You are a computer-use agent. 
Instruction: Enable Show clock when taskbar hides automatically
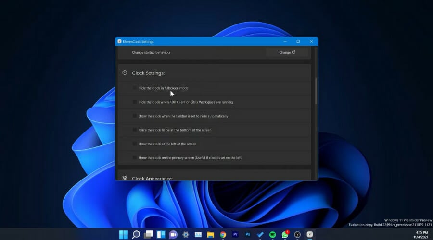(135, 116)
